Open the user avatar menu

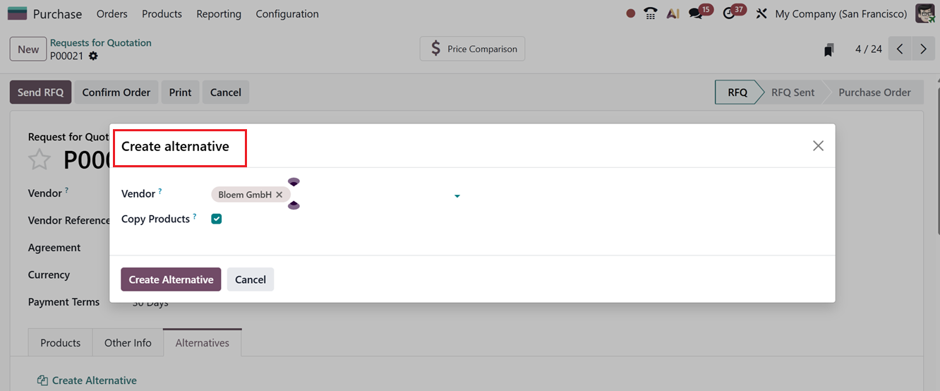(925, 13)
